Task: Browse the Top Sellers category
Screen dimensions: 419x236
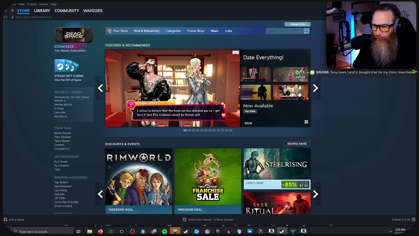Action: (61, 182)
